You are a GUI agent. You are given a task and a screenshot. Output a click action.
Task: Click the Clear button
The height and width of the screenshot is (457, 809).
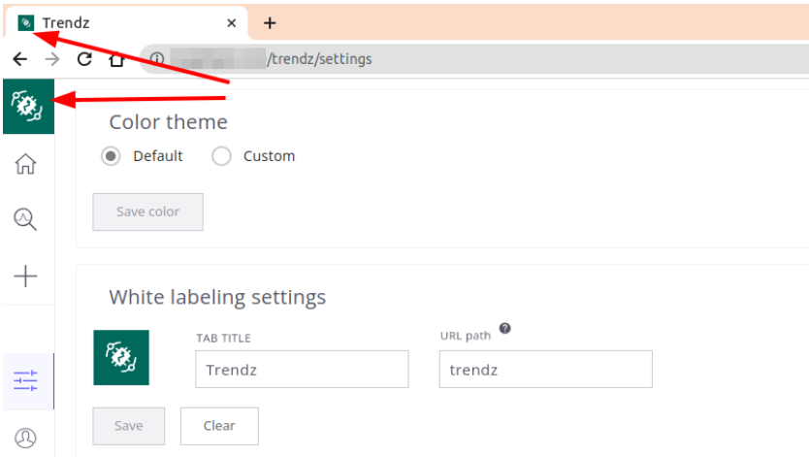(x=219, y=426)
